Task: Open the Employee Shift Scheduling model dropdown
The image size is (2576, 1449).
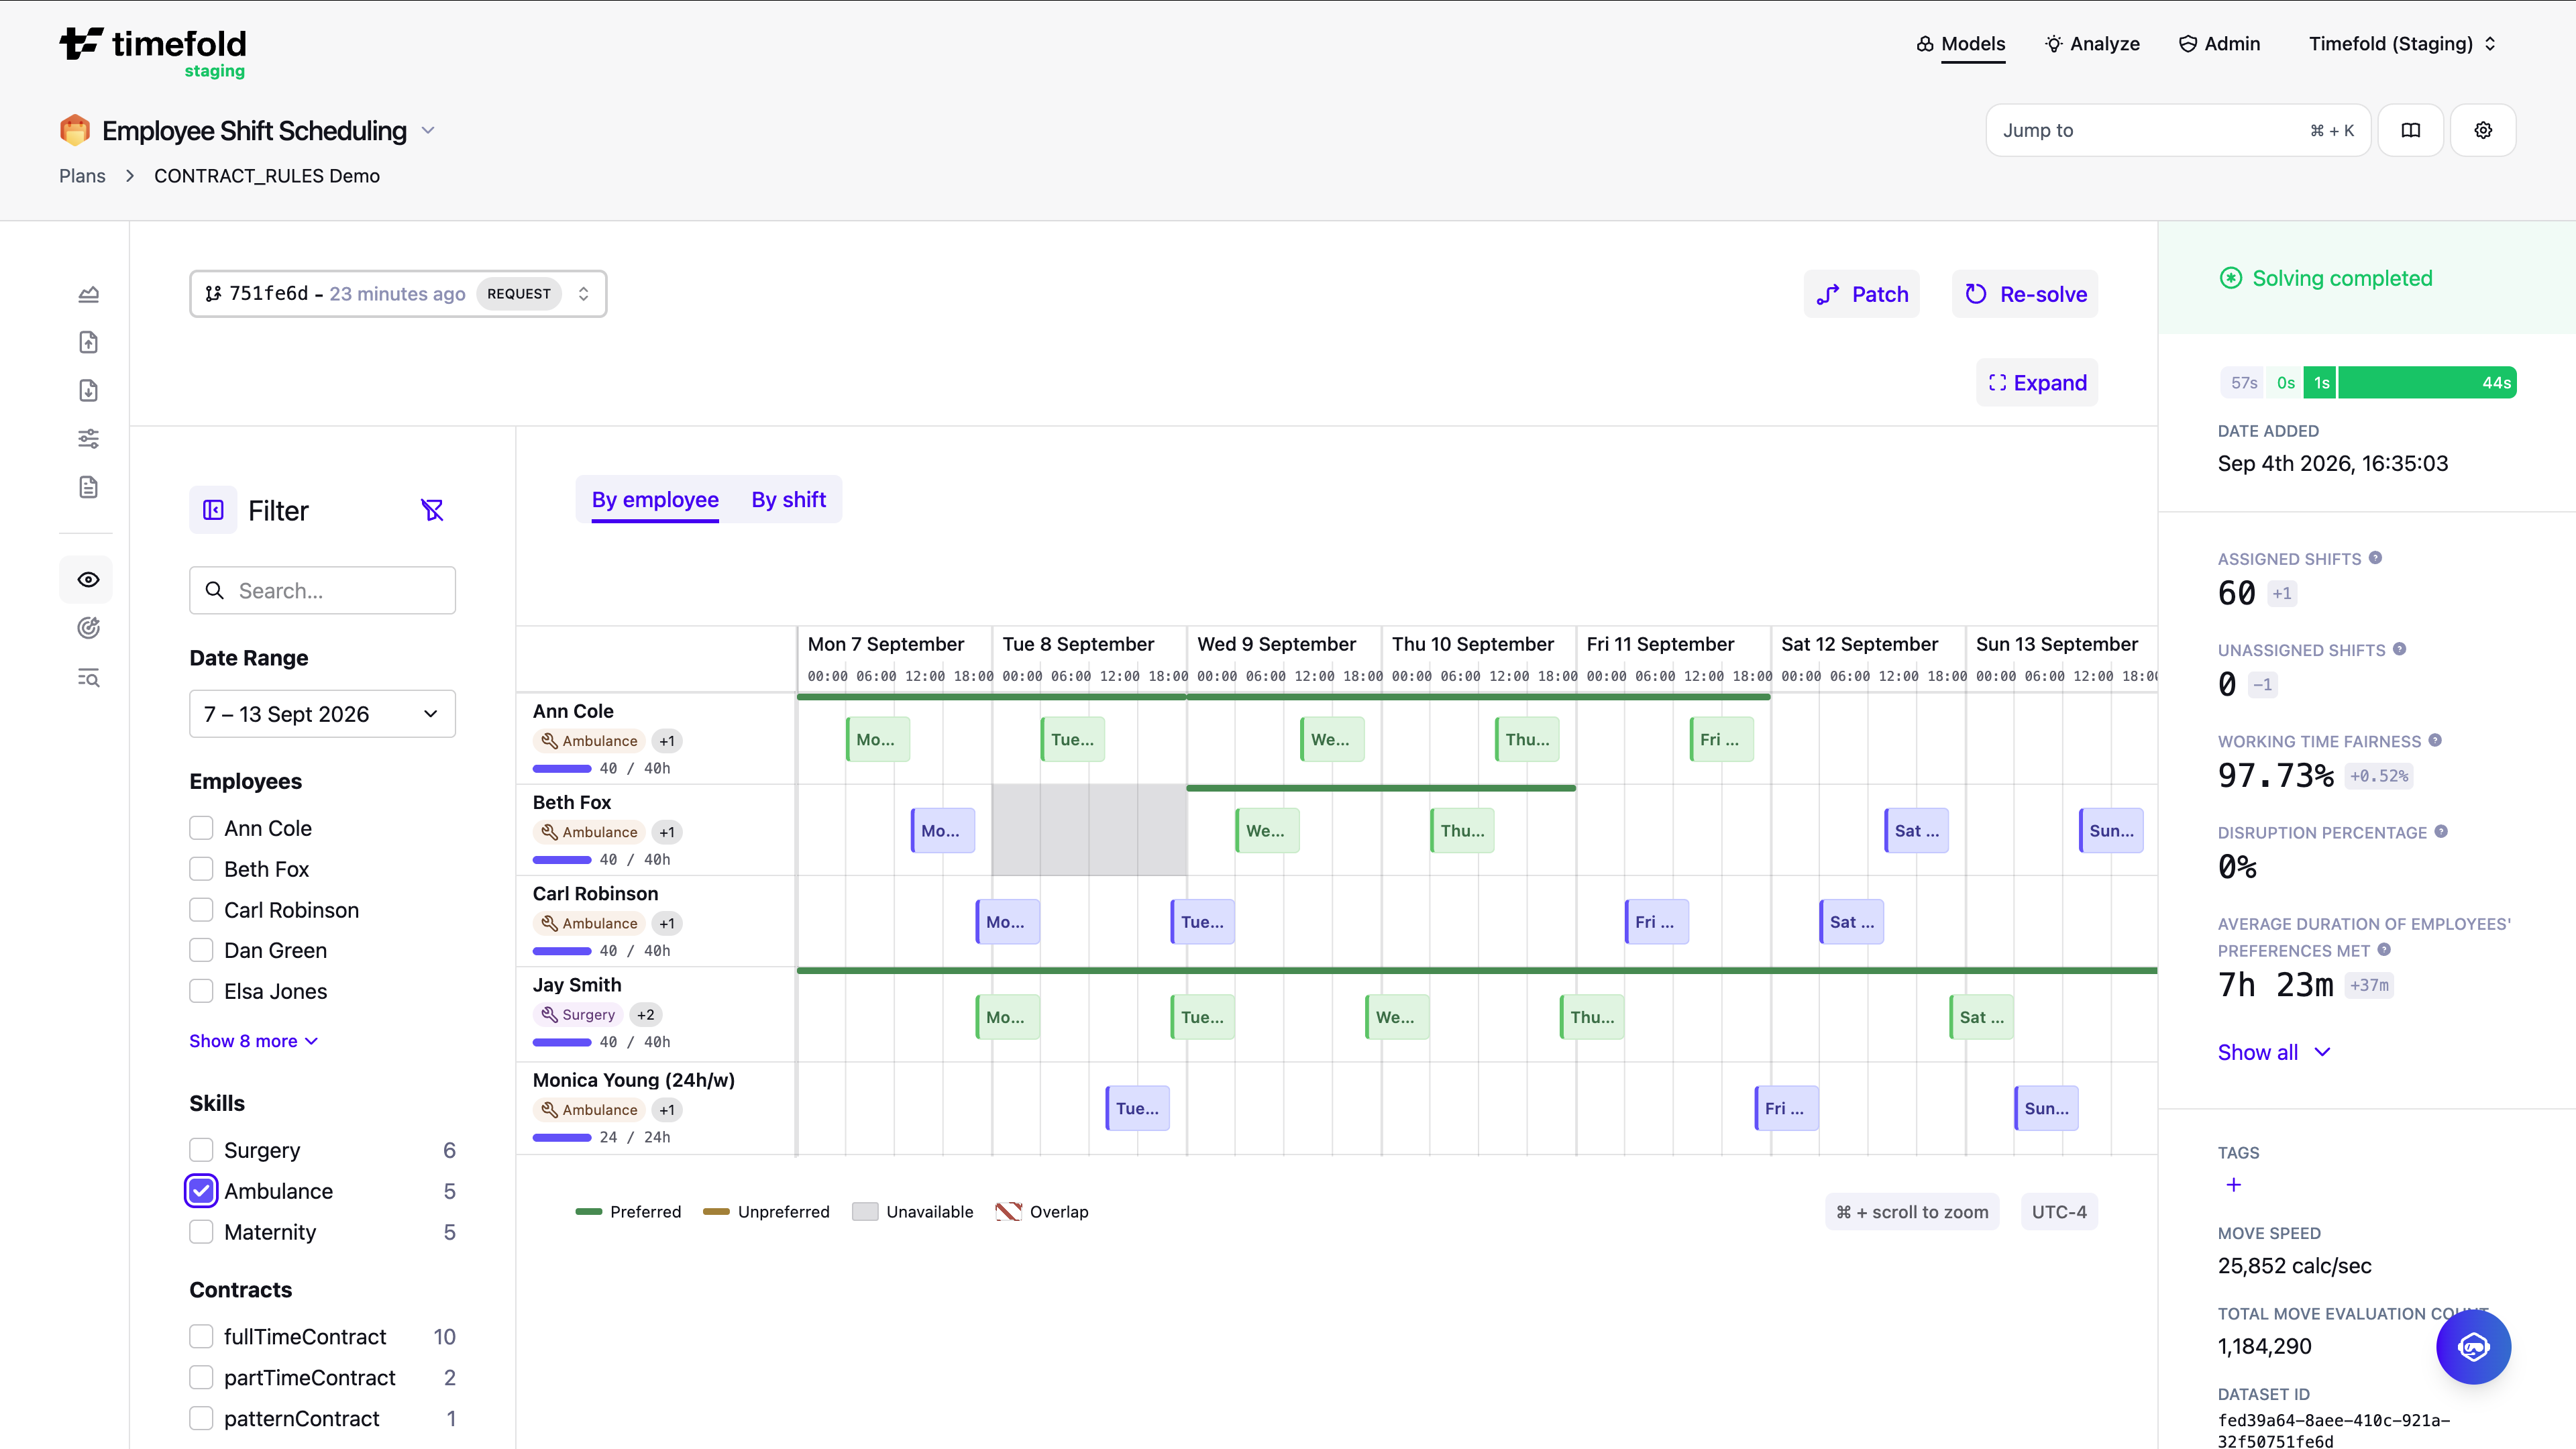Action: tap(428, 130)
